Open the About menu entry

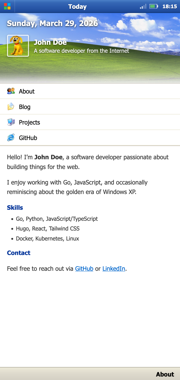(90, 91)
